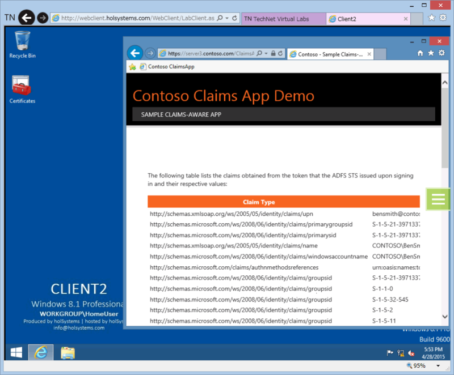This screenshot has height=375, width=454.
Task: Go forward in inner Contoso browser
Action: pyautogui.click(x=150, y=53)
